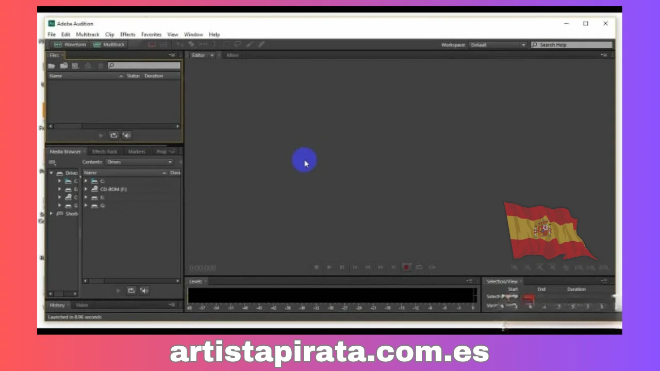The height and width of the screenshot is (371, 660).
Task: Click the Fast Forward button in the transport
Action: (x=381, y=267)
